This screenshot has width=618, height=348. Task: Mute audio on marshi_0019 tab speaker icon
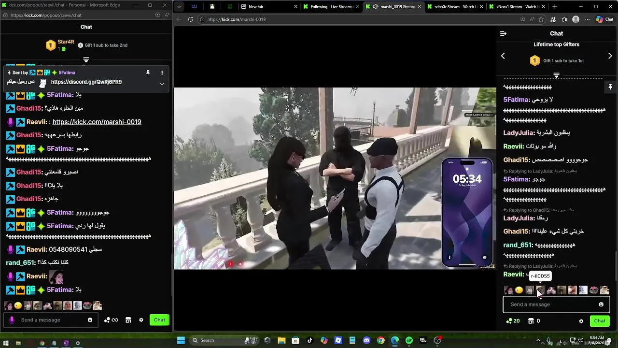pos(376,7)
